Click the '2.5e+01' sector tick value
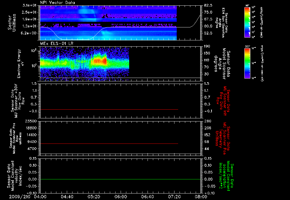 pyautogui.click(x=29, y=12)
